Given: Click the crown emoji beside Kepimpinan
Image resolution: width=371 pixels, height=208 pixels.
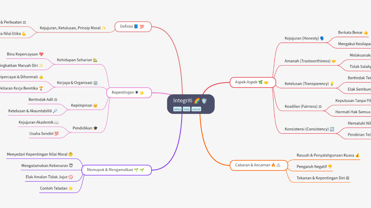Looking at the screenshot, I should pyautogui.click(x=95, y=105).
